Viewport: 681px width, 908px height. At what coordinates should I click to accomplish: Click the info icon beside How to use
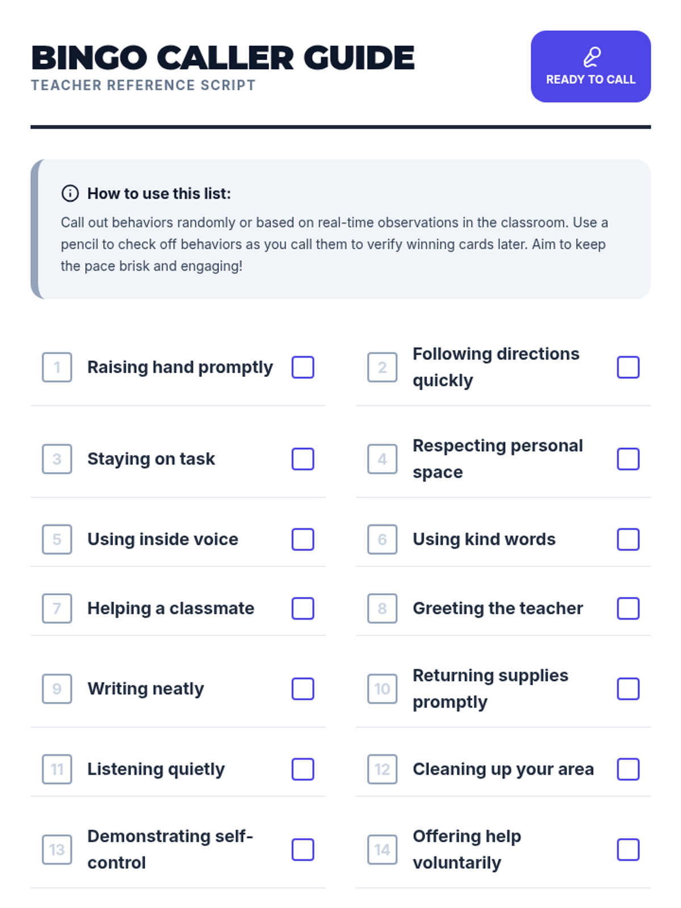pos(70,194)
